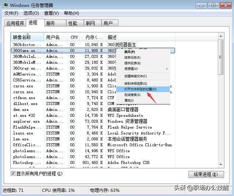Viewport: 234px width, 196px height.
Task: Go to the 联网 tab
Action: point(93,23)
